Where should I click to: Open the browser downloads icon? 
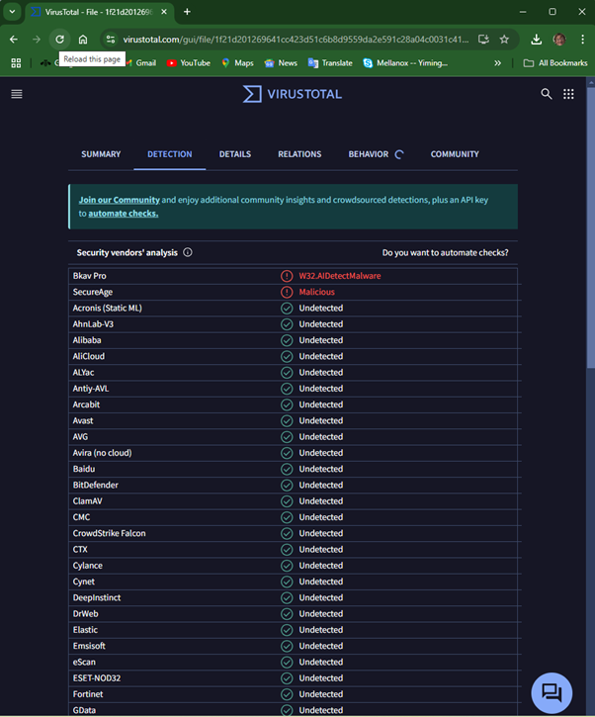(x=536, y=40)
